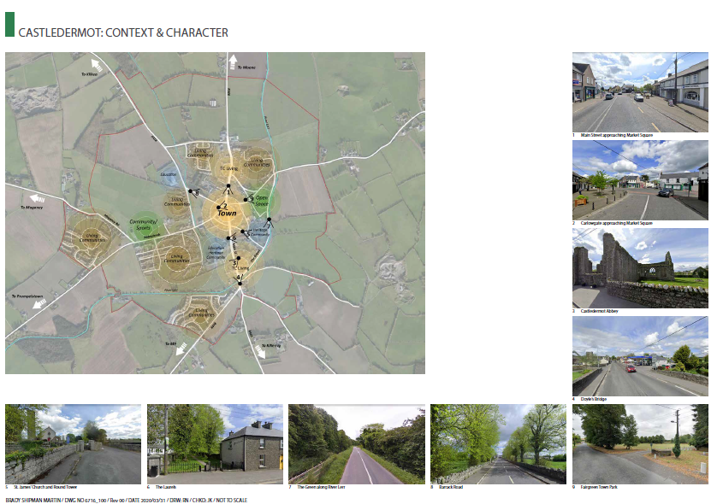Click the green 'Community/Sports' zone circle
This screenshot has width=723, height=504.
click(x=144, y=226)
